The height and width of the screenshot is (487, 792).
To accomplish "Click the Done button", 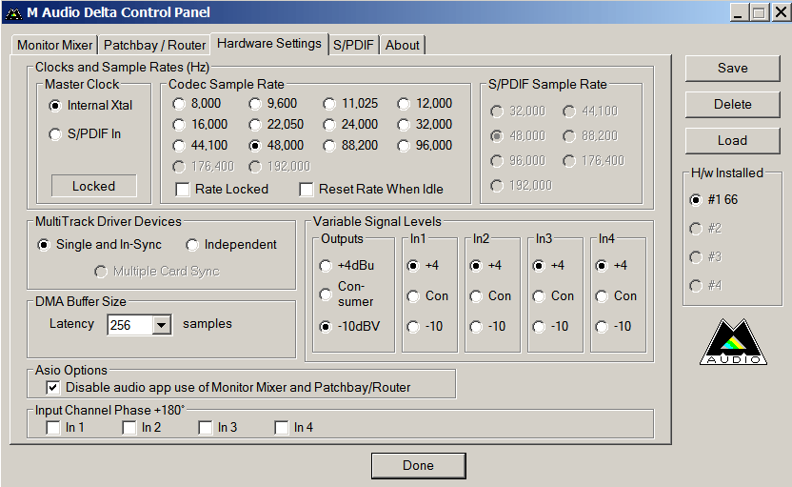I will pos(418,466).
